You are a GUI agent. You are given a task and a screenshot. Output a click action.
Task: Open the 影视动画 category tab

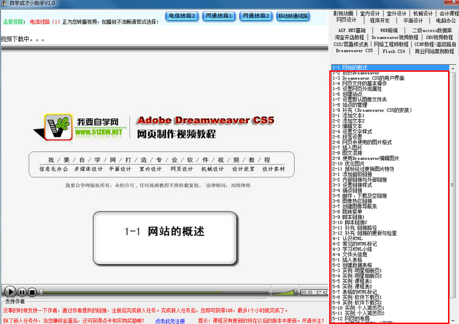tap(343, 13)
